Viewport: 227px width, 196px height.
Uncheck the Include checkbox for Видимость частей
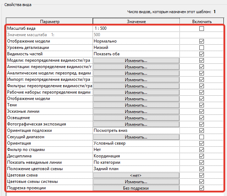tap(201, 54)
